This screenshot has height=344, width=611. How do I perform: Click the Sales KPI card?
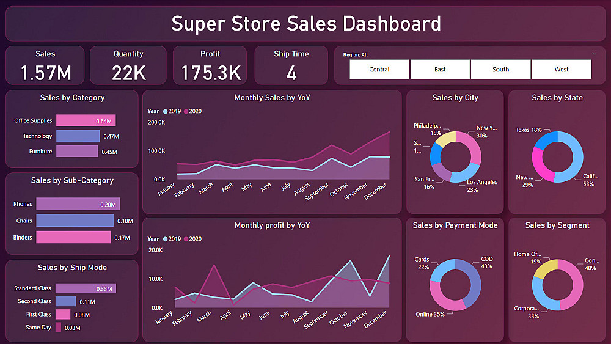pos(46,65)
